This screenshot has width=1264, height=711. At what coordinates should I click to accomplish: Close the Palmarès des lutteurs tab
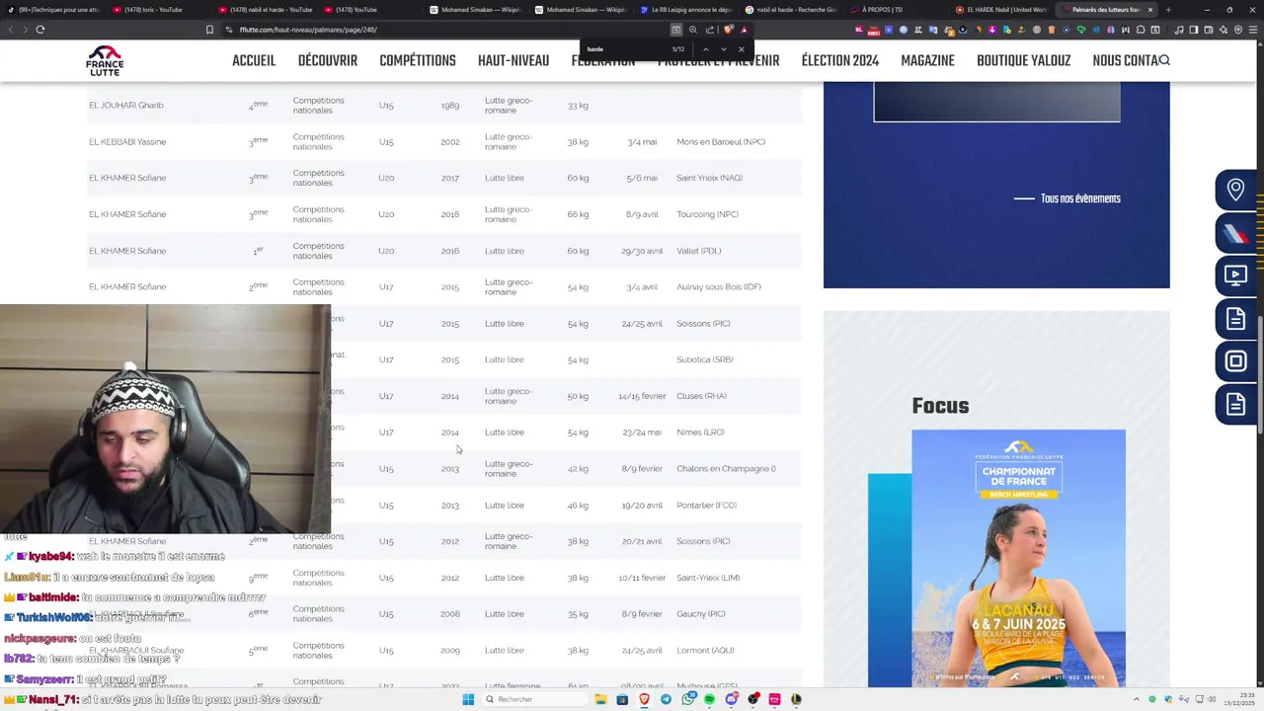tap(1149, 10)
